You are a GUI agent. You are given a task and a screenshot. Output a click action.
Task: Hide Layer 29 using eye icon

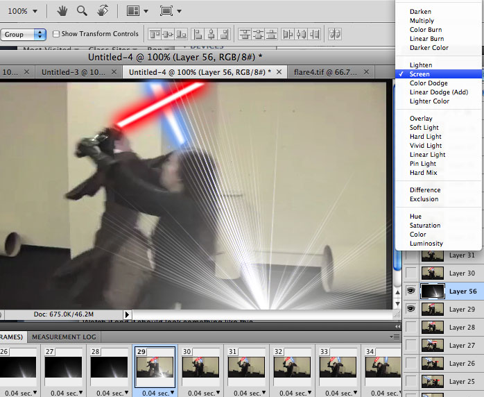410,309
